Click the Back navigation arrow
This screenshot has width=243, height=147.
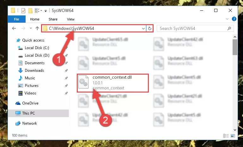click(14, 28)
